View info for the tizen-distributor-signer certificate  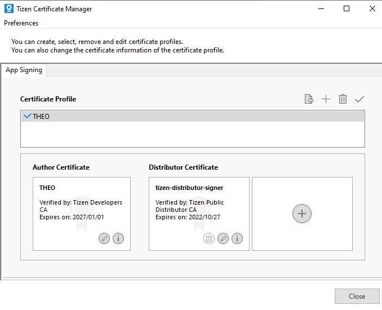click(x=237, y=238)
